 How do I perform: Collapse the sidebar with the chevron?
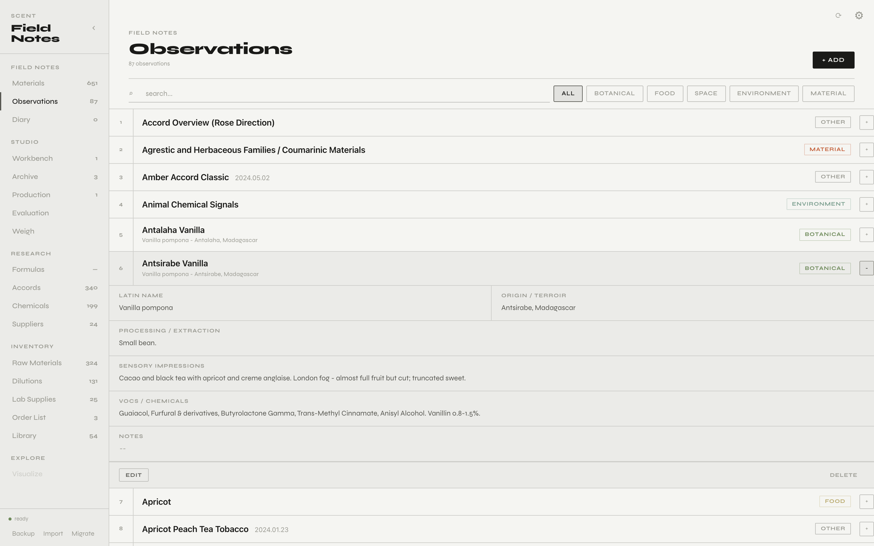point(93,28)
